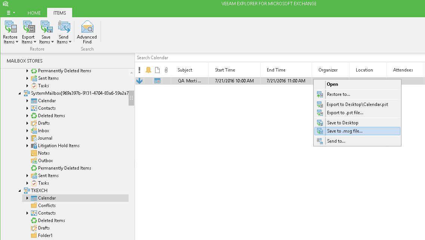Image resolution: width=425 pixels, height=240 pixels.
Task: Expand the SystemMailbox Calendar folder
Action: (x=27, y=101)
